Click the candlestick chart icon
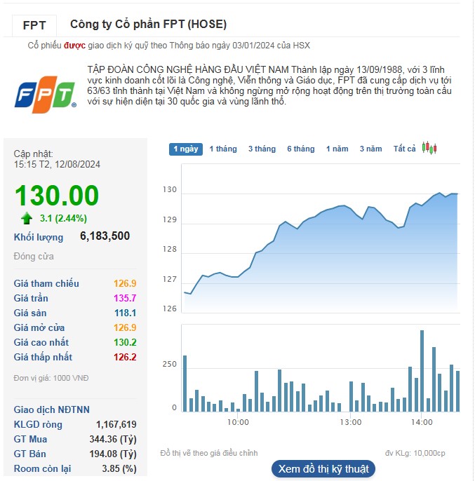Viewport: 475px width, 481px height. (429, 149)
